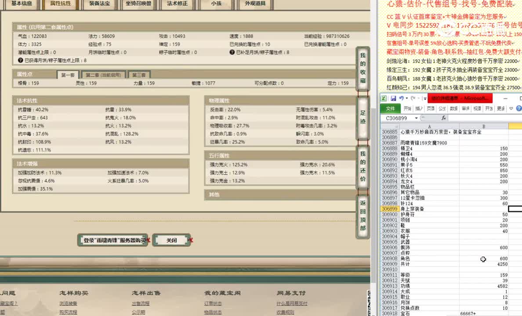Switch to the 数据 ribbon tab
This screenshot has height=316, width=522.
454,108
